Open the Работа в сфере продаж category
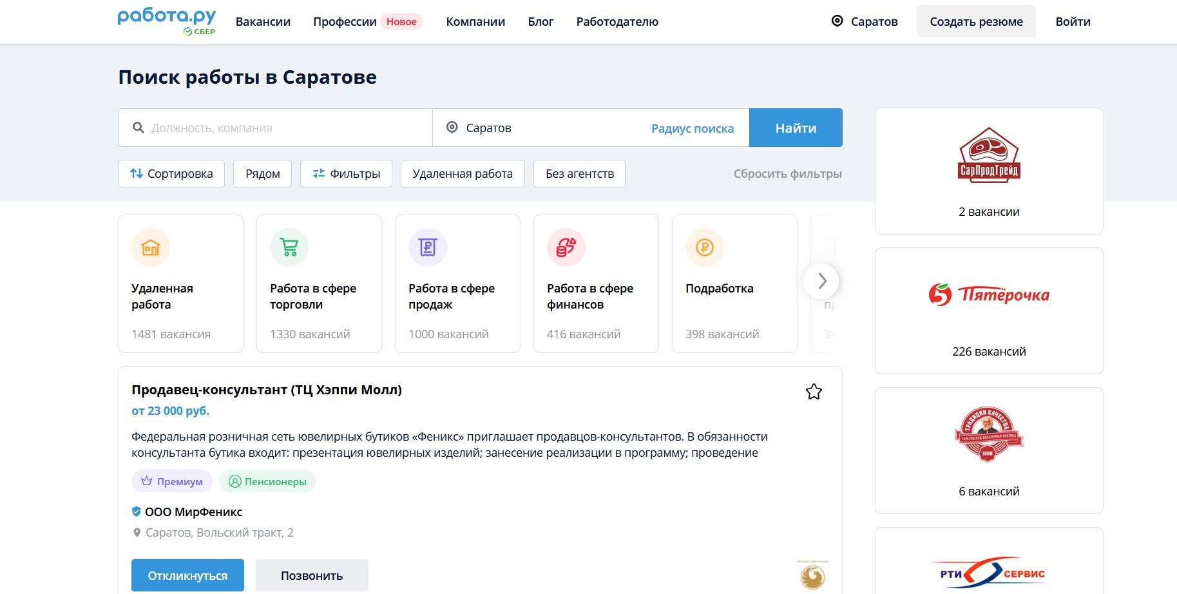Viewport: 1177px width, 594px height. [452, 296]
